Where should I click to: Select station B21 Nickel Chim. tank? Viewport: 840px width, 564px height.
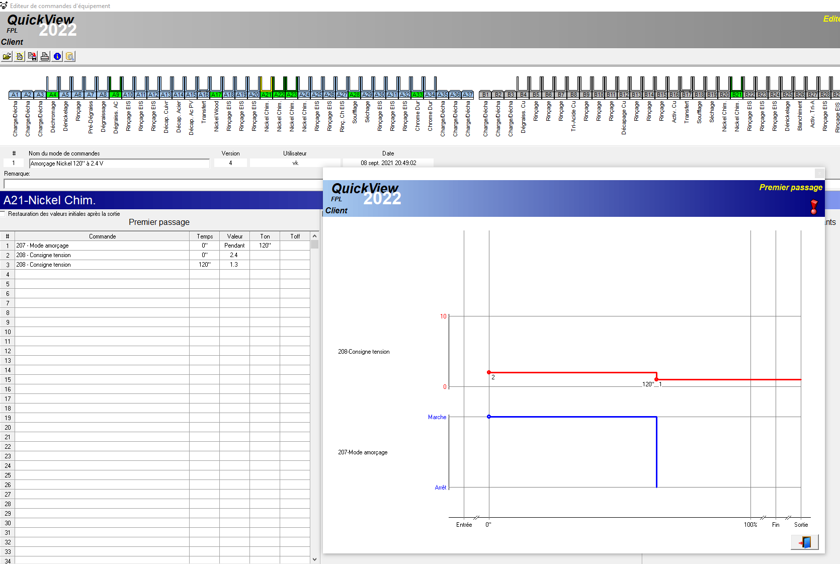pos(736,95)
